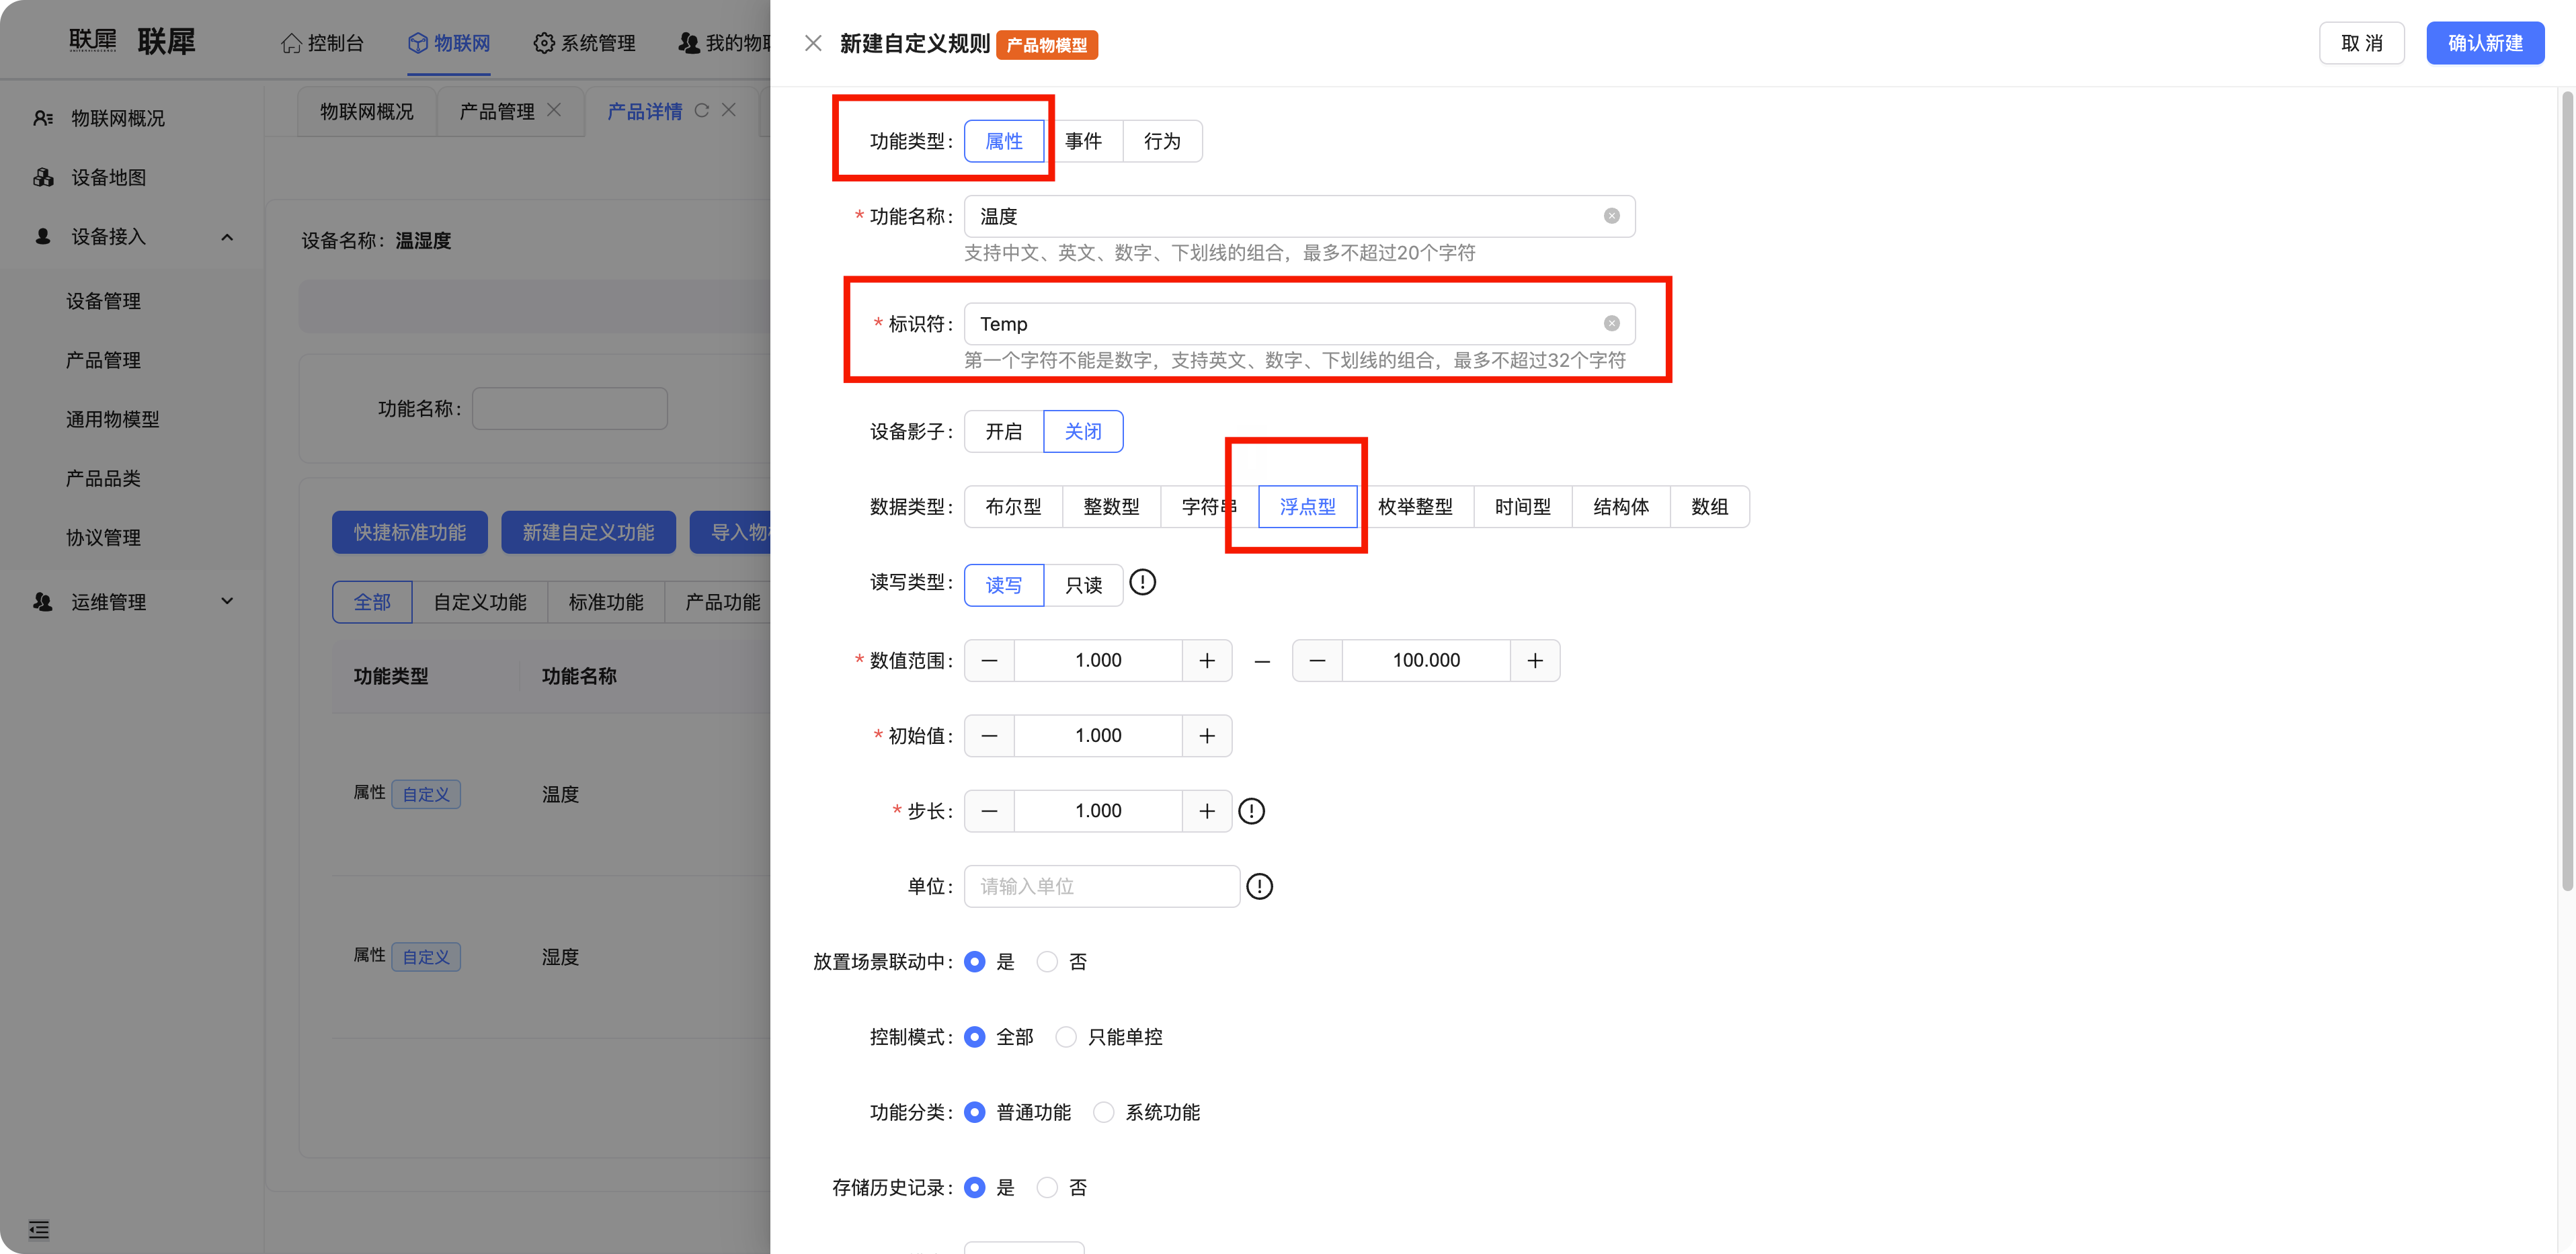Open the 系统管理 top menu

(584, 43)
